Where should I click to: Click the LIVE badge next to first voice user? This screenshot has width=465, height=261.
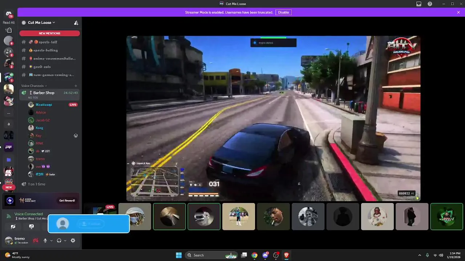point(73,105)
